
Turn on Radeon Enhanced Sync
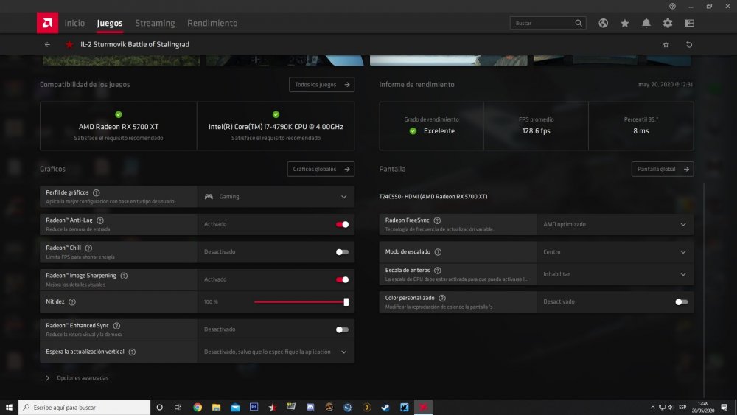(x=342, y=329)
